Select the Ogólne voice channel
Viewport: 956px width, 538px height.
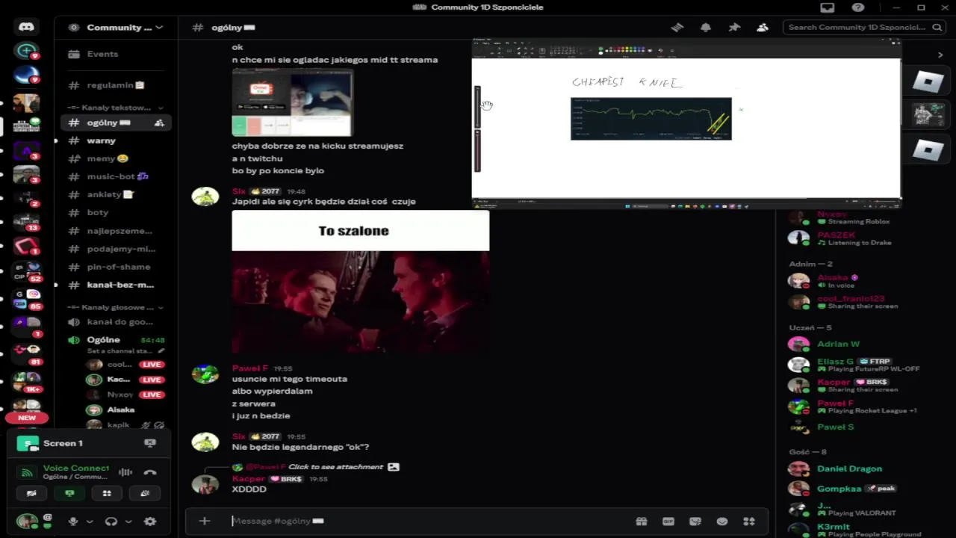pos(103,339)
